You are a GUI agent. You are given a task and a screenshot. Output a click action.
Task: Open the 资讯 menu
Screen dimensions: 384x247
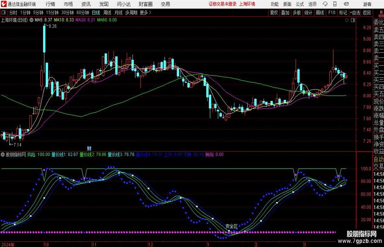[86, 4]
